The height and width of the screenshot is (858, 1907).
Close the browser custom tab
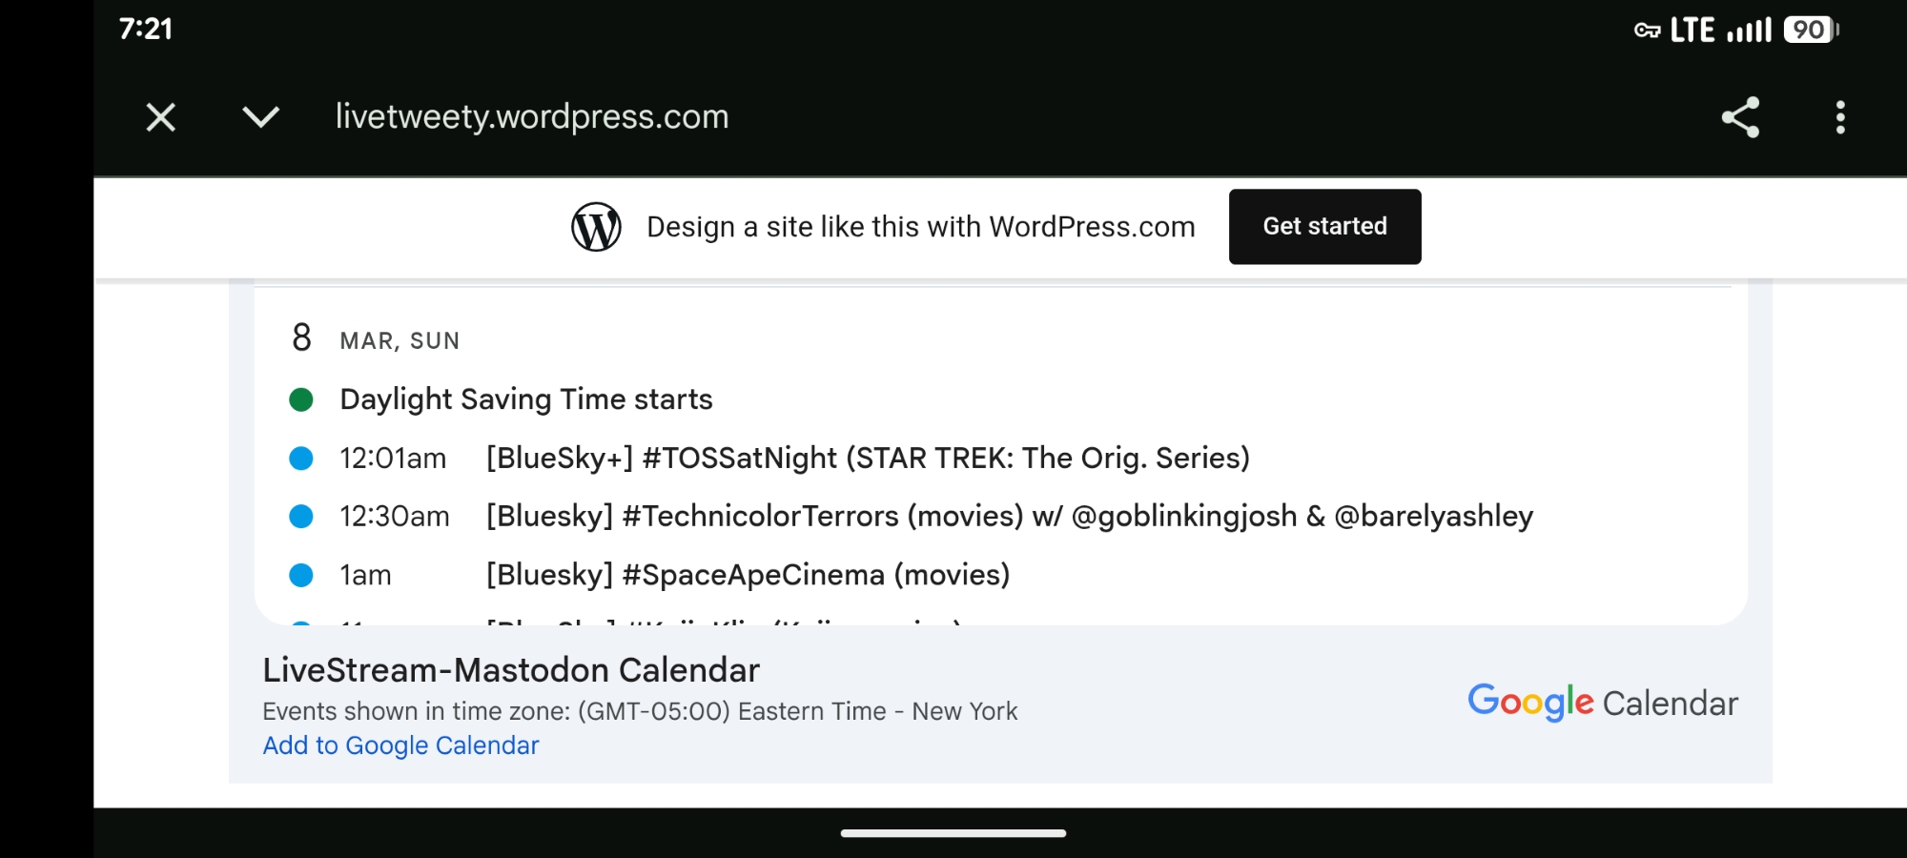click(160, 117)
